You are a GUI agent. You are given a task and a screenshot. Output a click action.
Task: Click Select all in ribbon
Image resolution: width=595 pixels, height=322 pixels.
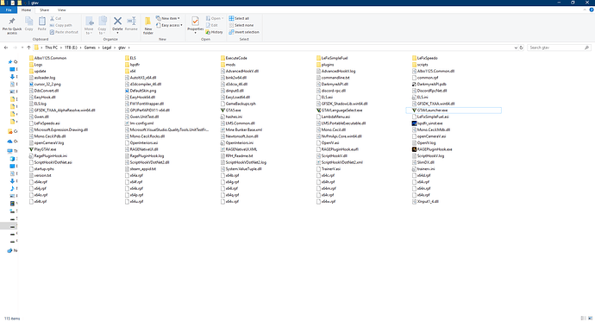coord(239,18)
